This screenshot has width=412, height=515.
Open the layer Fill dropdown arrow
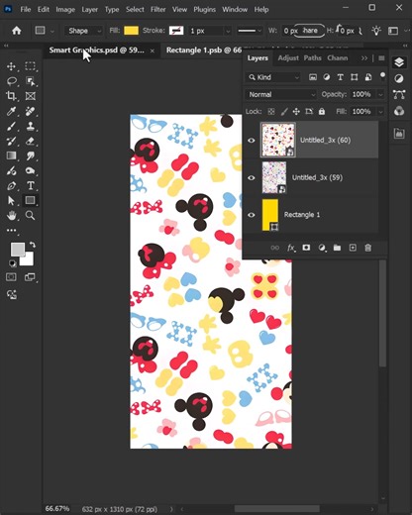(380, 112)
